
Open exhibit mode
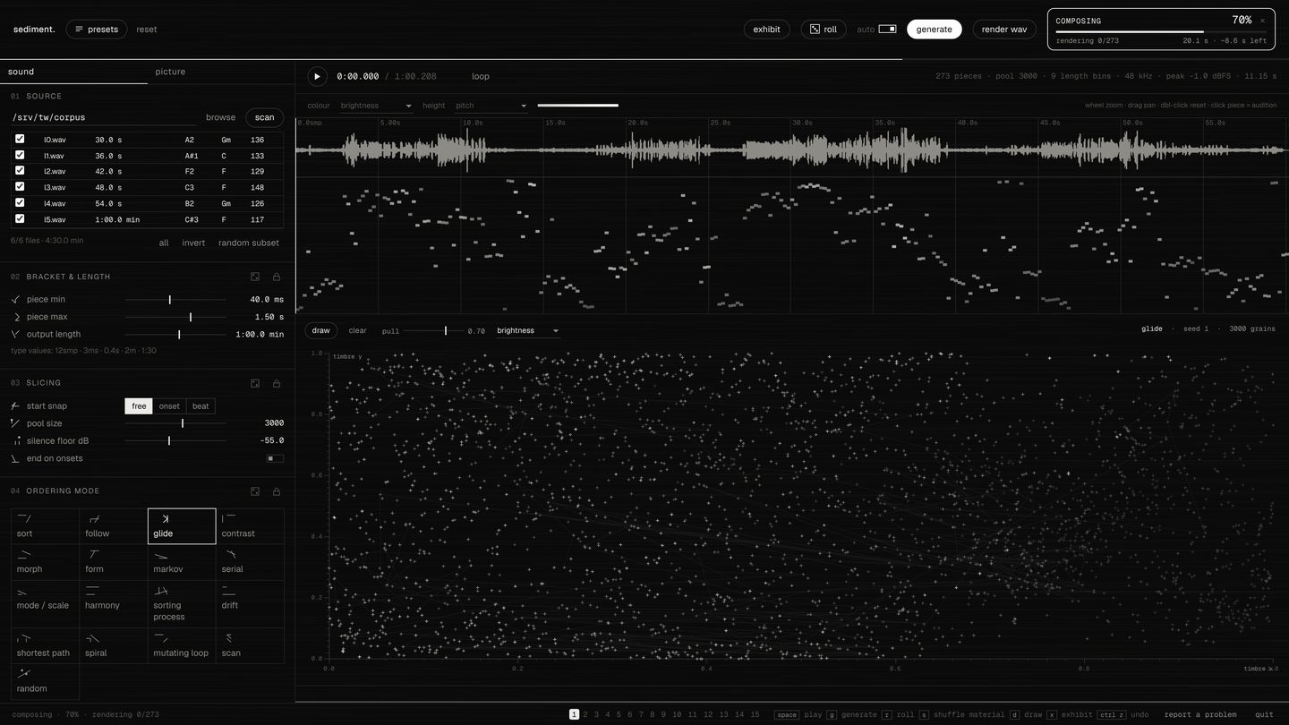(767, 30)
